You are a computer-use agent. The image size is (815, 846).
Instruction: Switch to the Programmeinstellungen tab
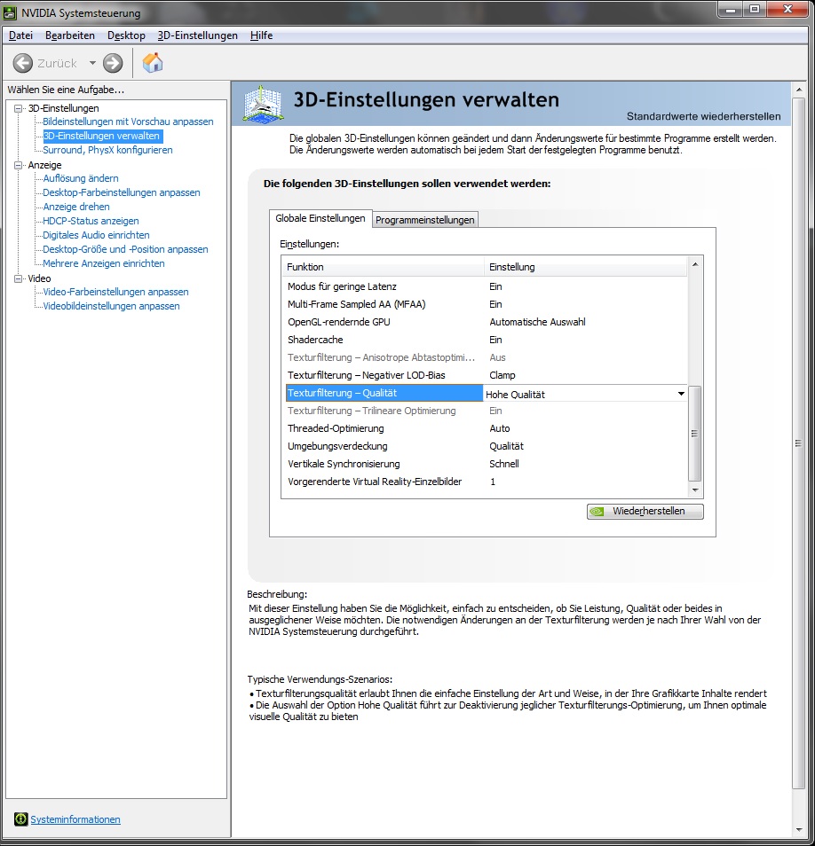point(425,220)
